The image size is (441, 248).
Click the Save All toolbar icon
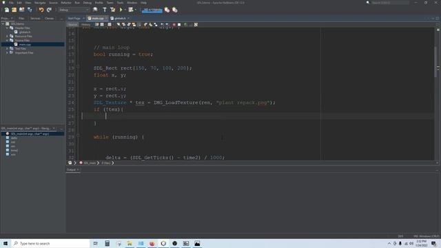pos(30,10)
